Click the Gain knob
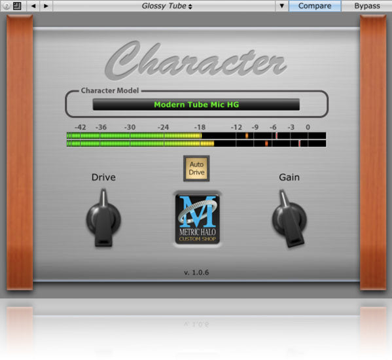The image size is (392, 360). click(289, 218)
